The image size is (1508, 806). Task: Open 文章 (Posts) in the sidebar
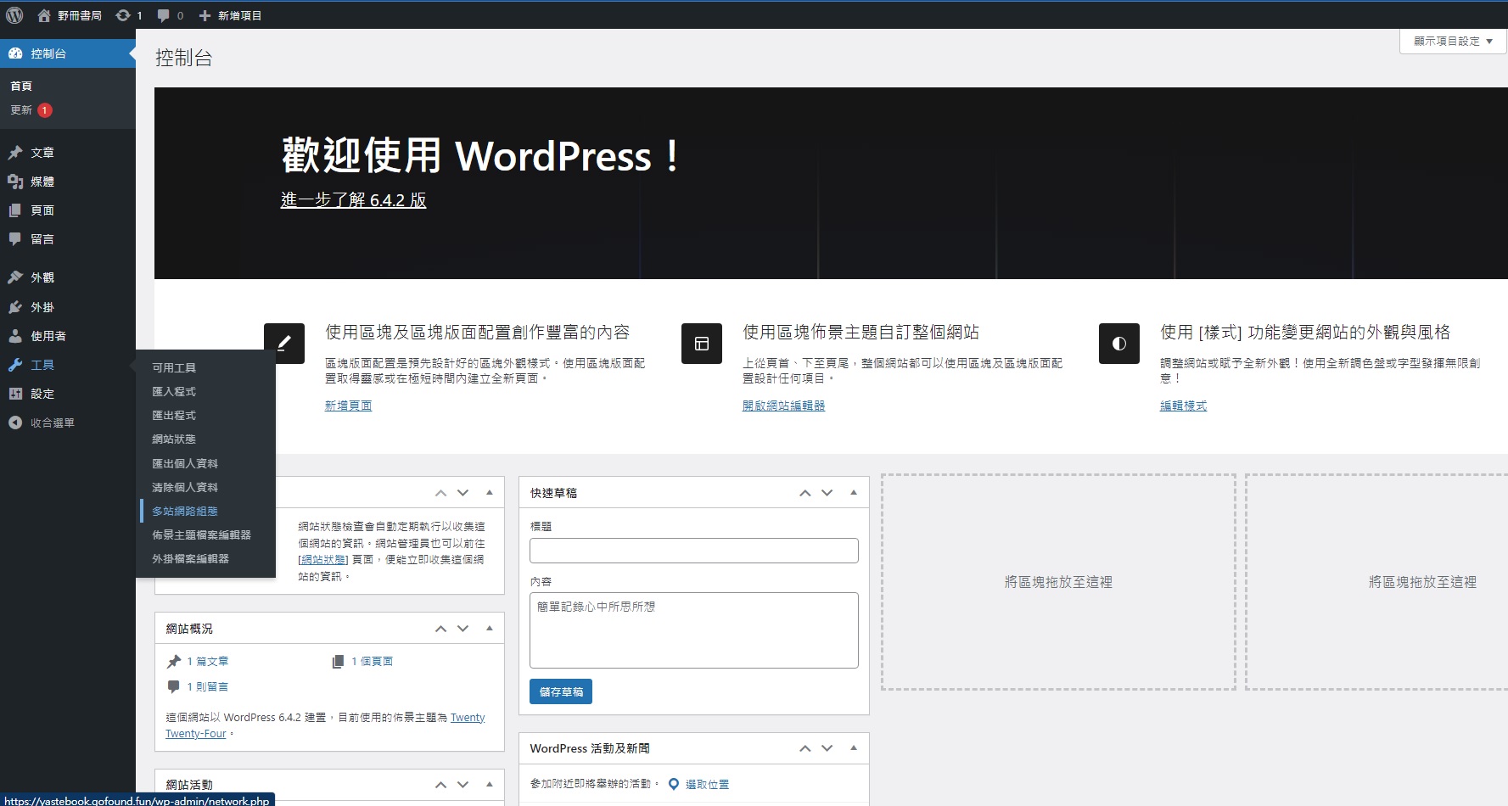click(42, 153)
